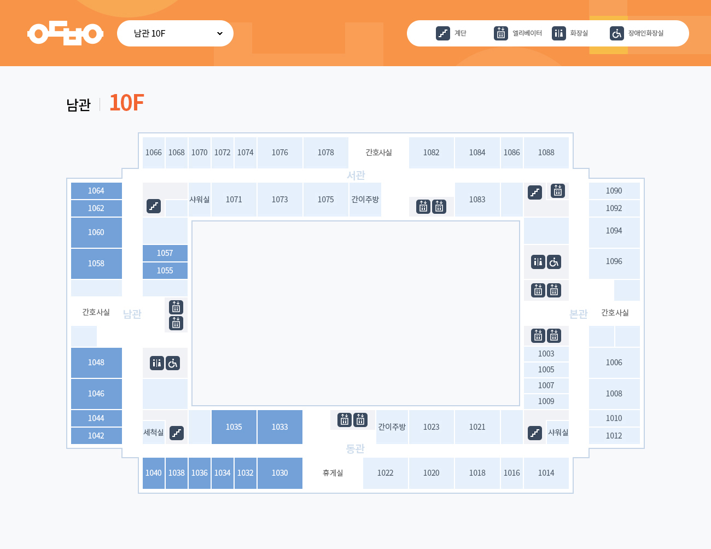
Task: Select the stairs icon left of upper 샤워실
Action: 154,206
